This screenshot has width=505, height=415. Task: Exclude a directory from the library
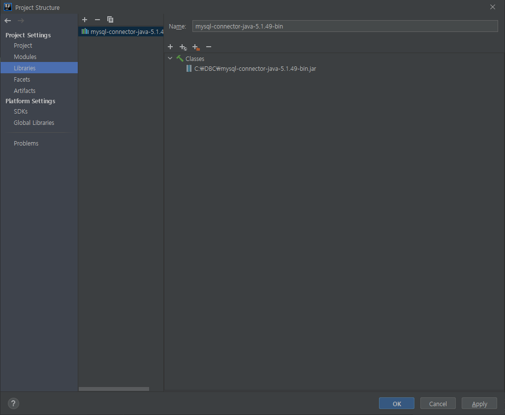pos(196,47)
